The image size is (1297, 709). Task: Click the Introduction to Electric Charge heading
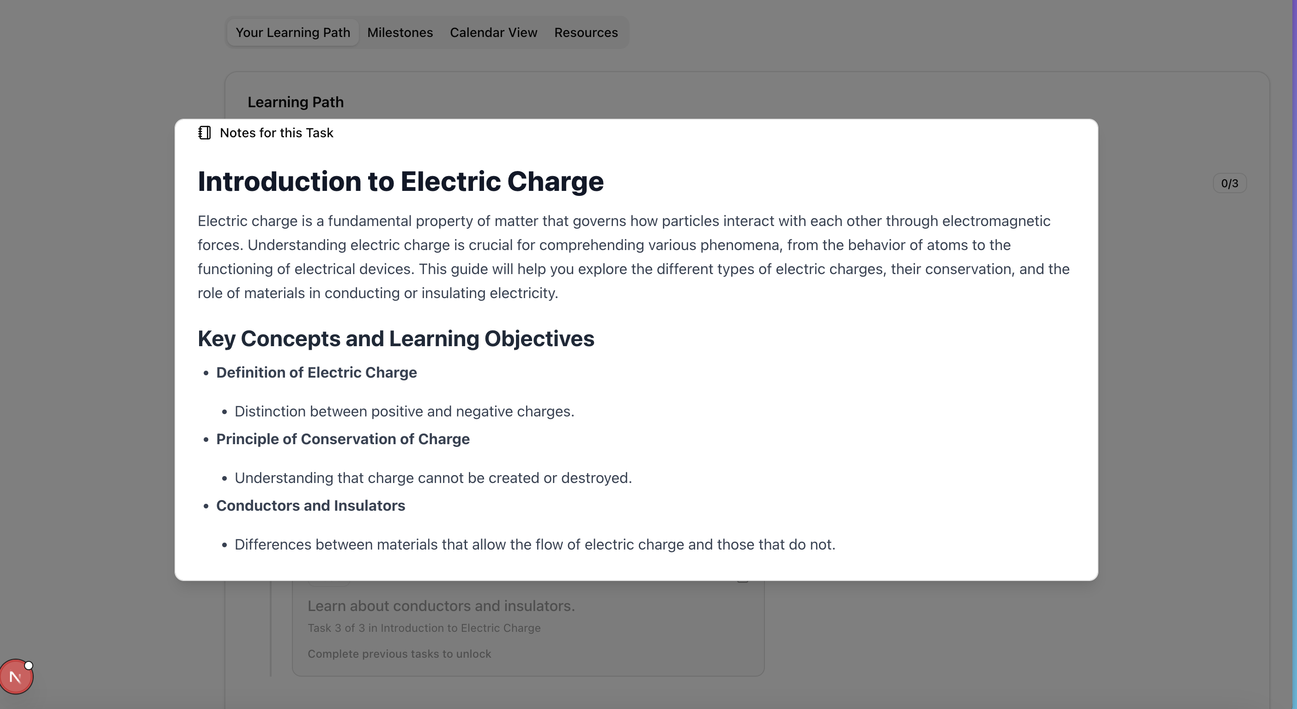400,181
